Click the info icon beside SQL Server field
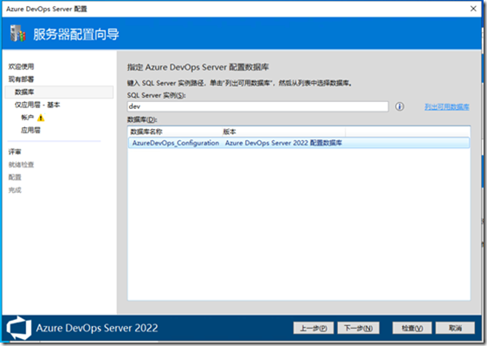The height and width of the screenshot is (346, 487). 399,106
